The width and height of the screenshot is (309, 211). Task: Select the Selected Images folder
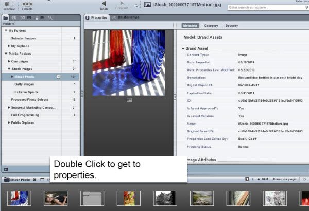[x=24, y=38]
